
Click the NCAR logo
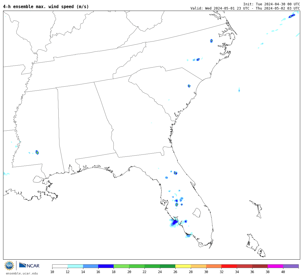pos(29,265)
